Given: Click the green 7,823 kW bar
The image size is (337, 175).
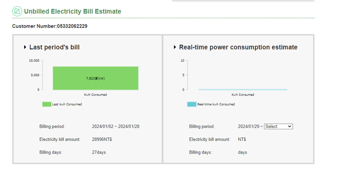Looking at the screenshot, I should pyautogui.click(x=95, y=78).
